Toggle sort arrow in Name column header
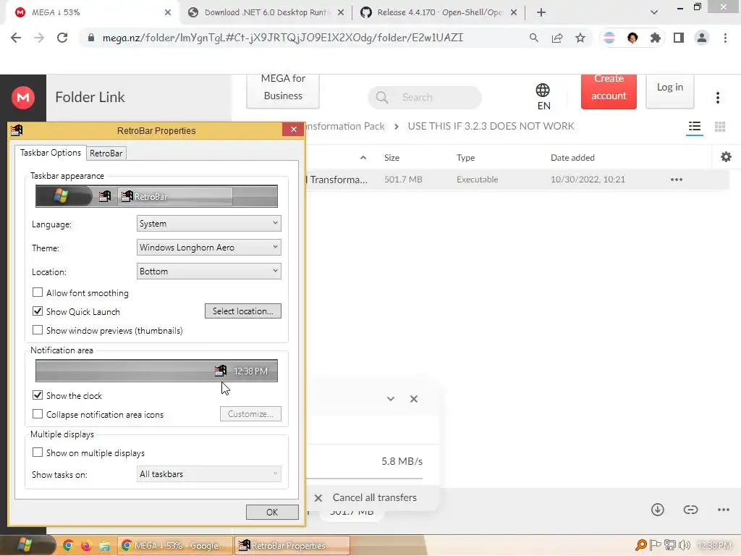The height and width of the screenshot is (556, 741). tap(363, 157)
